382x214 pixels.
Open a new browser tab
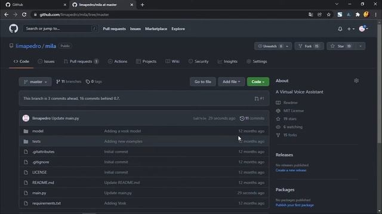142,5
